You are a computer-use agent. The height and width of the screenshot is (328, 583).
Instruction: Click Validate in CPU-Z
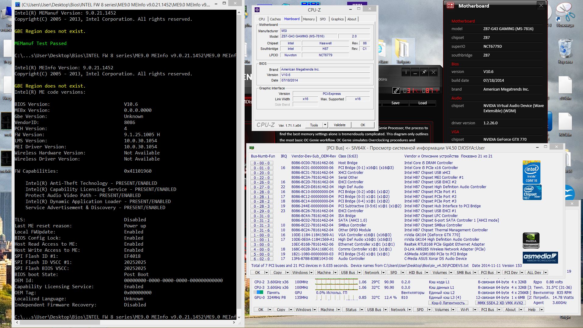pyautogui.click(x=340, y=125)
